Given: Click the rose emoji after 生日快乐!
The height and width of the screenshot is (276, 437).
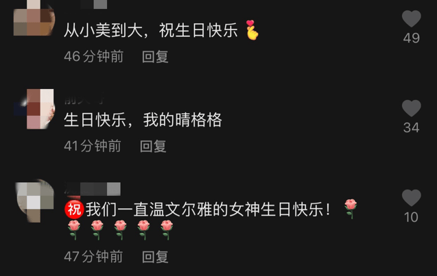Looking at the screenshot, I should point(351,209).
